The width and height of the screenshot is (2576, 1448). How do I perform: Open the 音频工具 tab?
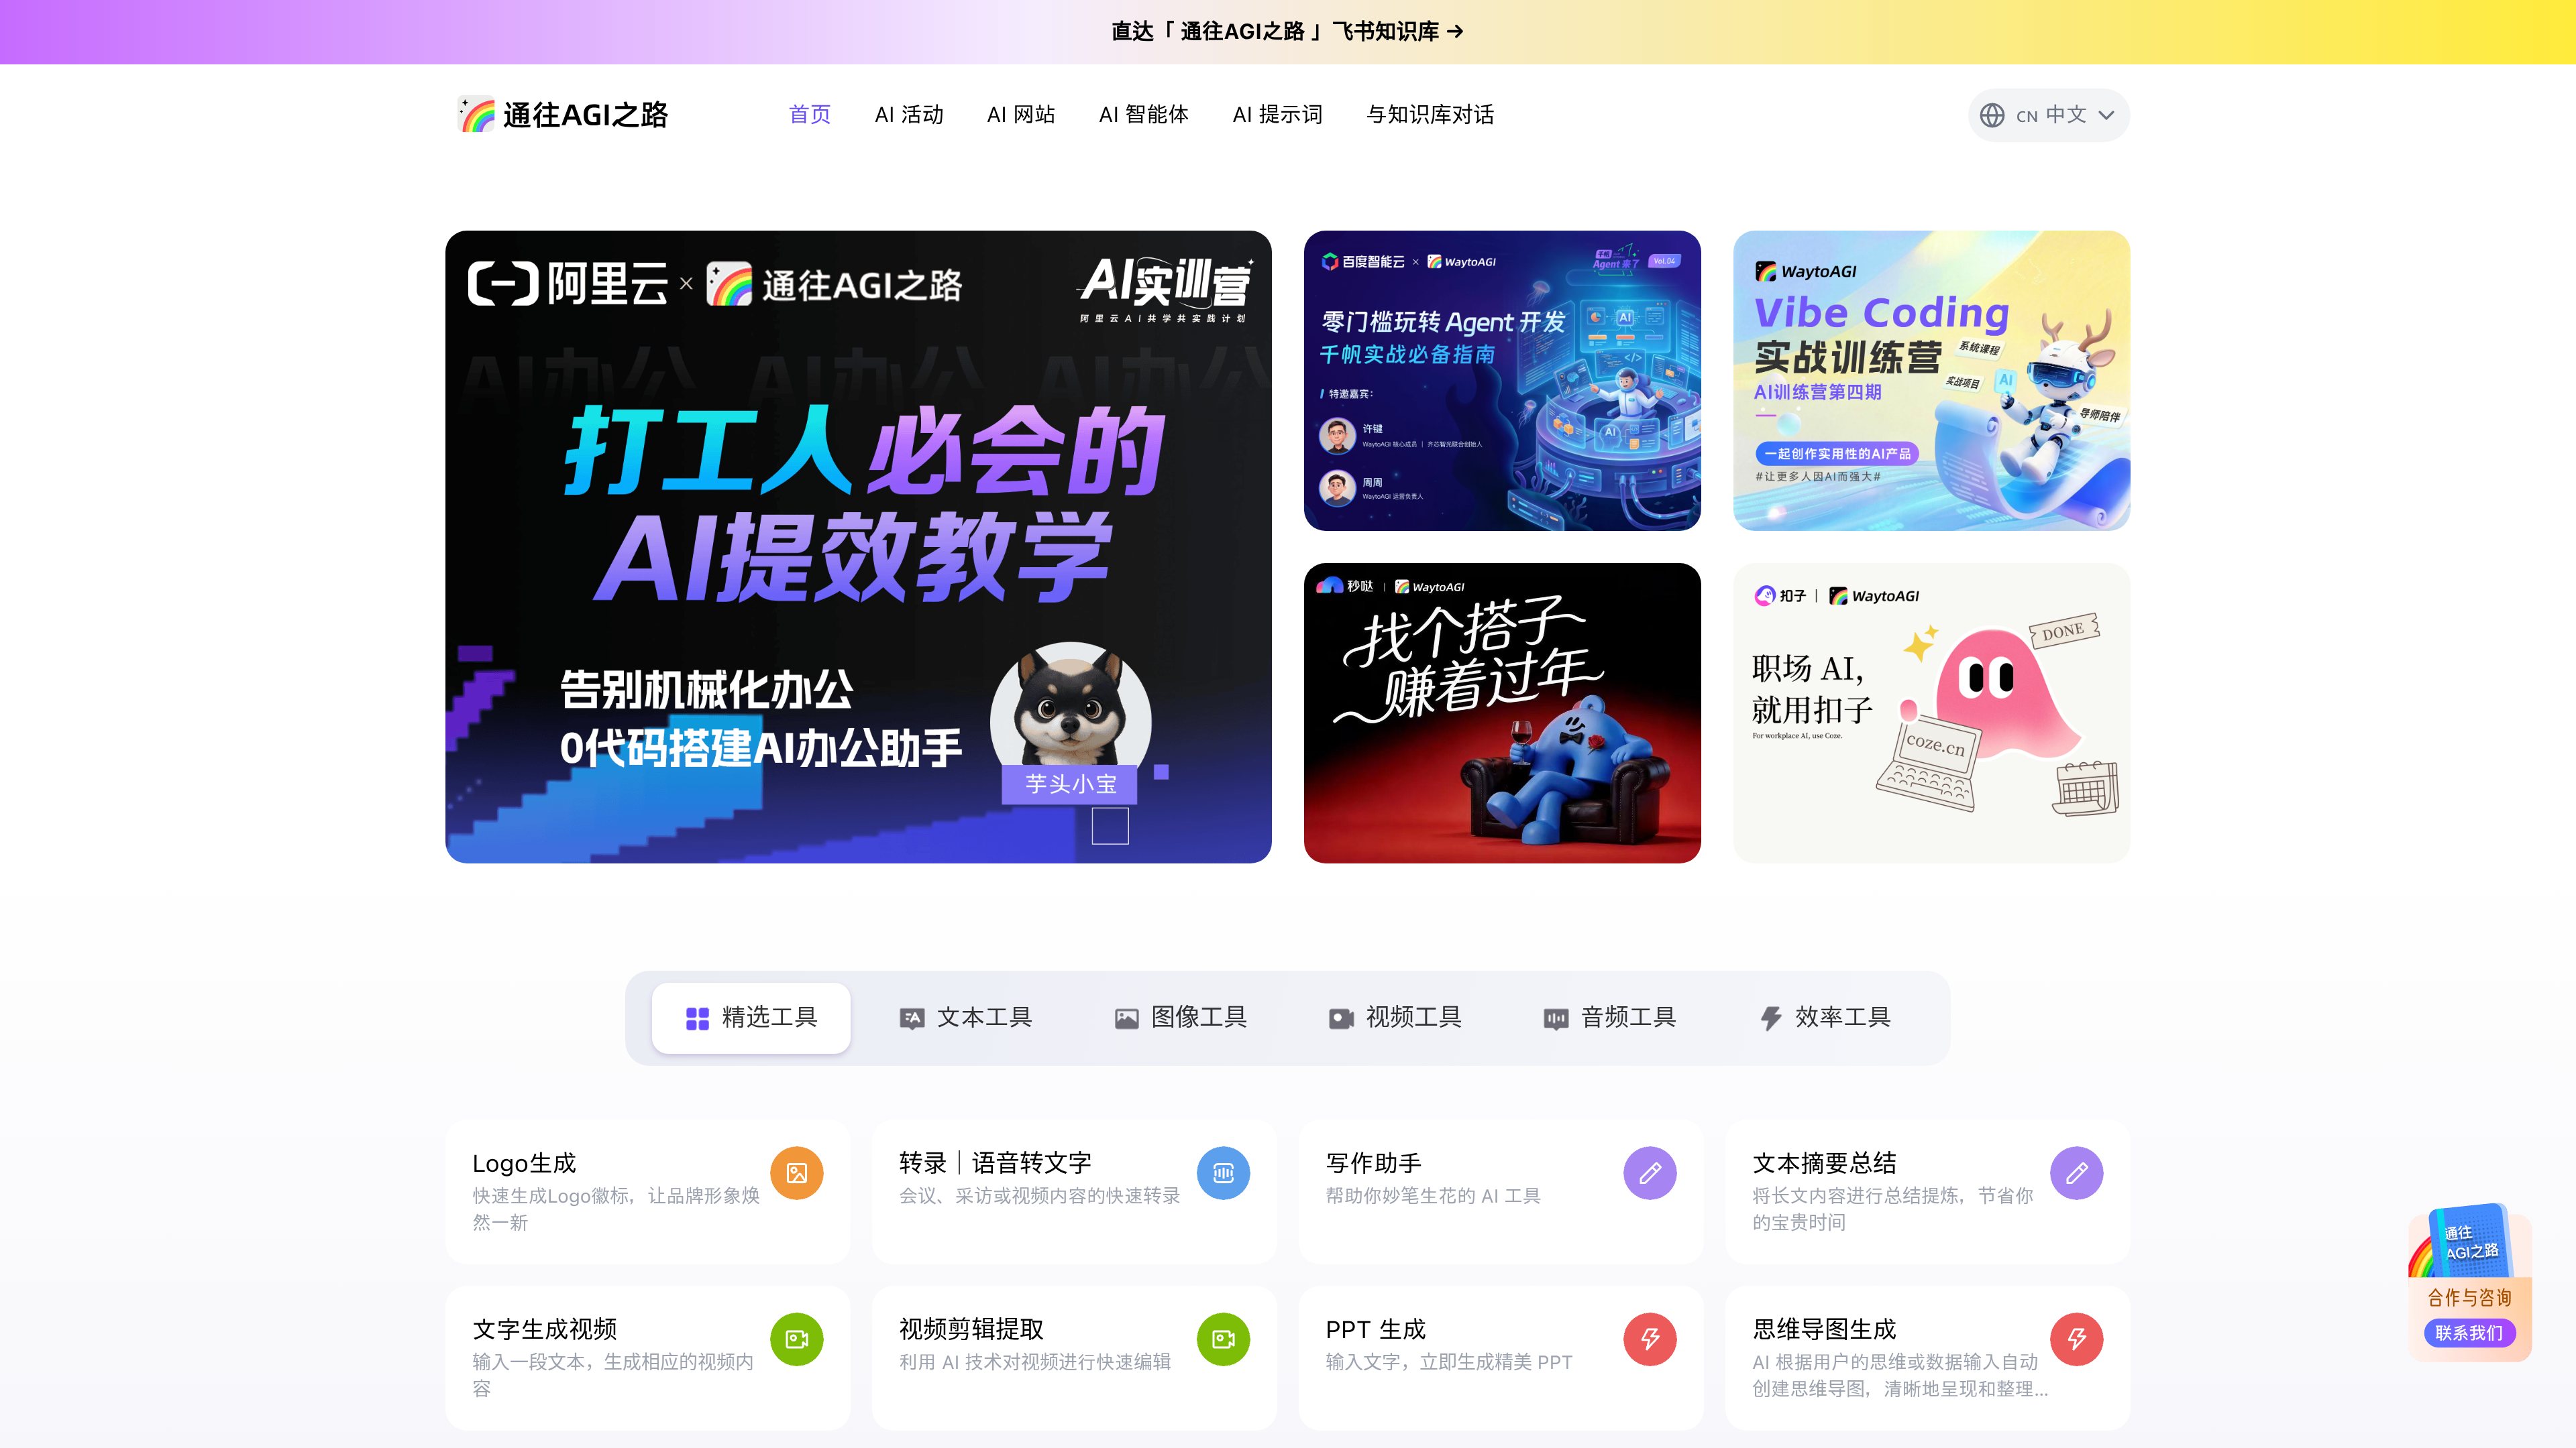(1609, 1018)
